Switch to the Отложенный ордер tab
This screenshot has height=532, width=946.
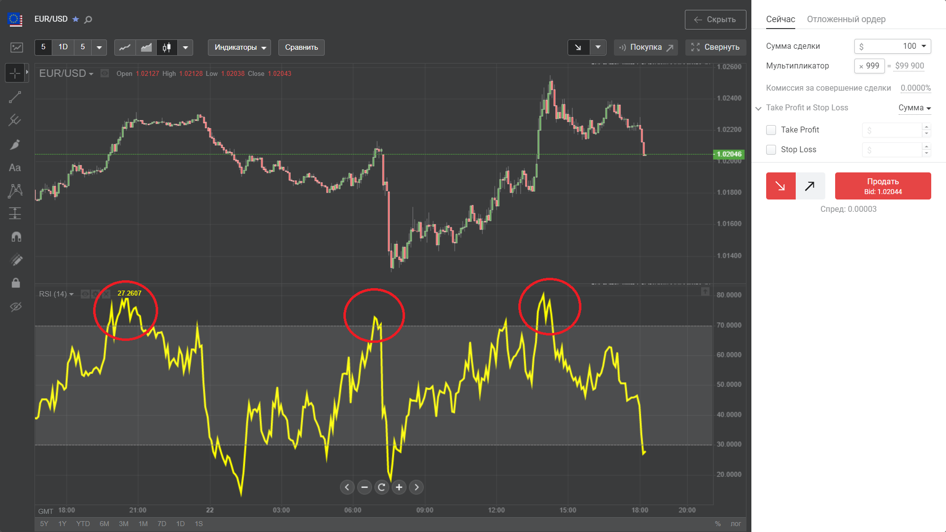pos(846,19)
